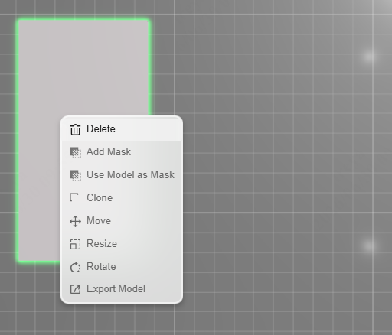Click the Export Model arrow icon
392x335 pixels.
tap(75, 289)
